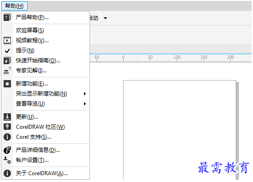Click the 新增功能 star icon
The width and height of the screenshot is (253, 182).
coord(7,84)
